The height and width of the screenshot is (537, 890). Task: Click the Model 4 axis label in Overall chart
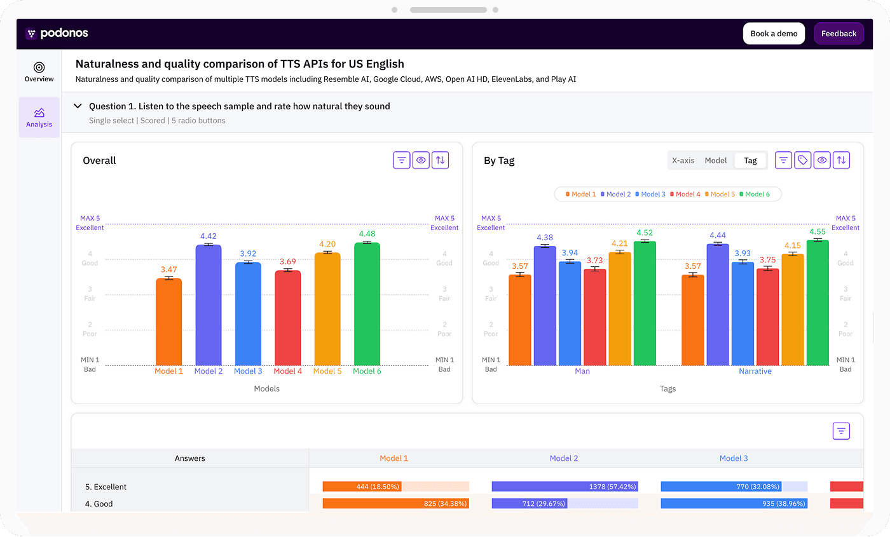click(x=288, y=371)
